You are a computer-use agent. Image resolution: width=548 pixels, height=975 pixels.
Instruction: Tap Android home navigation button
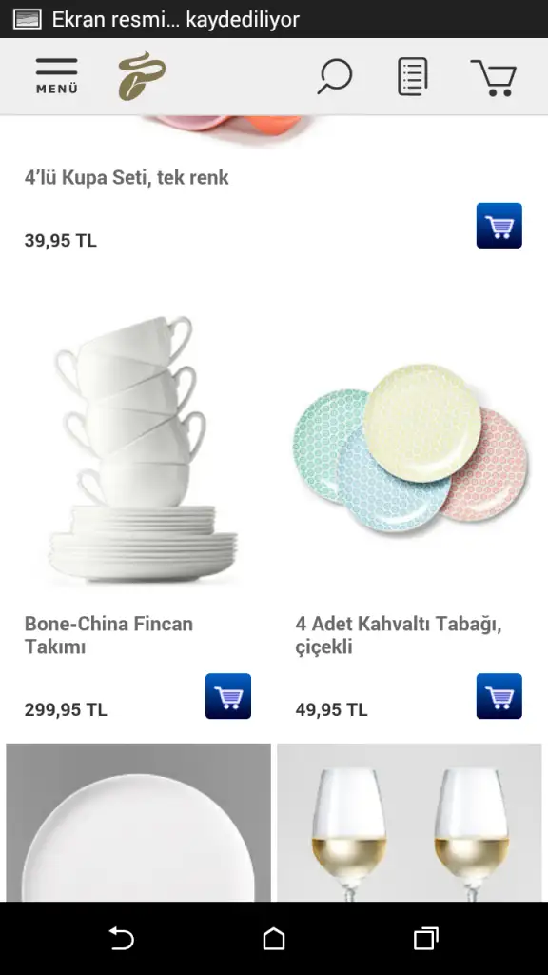(274, 938)
